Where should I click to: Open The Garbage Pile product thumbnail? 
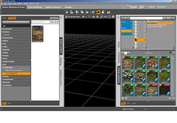[x=37, y=34]
